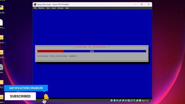The width and height of the screenshot is (185, 104).
Task: Open the Help menu
Action: (67, 8)
